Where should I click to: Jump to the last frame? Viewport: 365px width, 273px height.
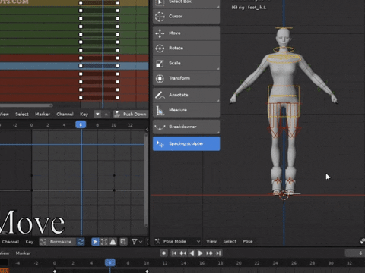click(x=218, y=253)
